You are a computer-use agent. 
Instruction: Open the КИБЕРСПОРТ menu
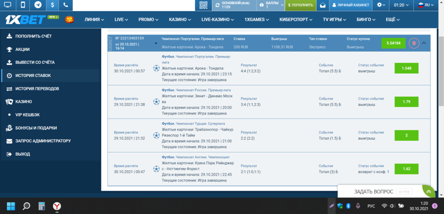coord(296,20)
